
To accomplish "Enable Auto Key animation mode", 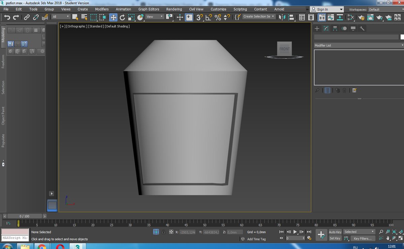I will (x=335, y=232).
